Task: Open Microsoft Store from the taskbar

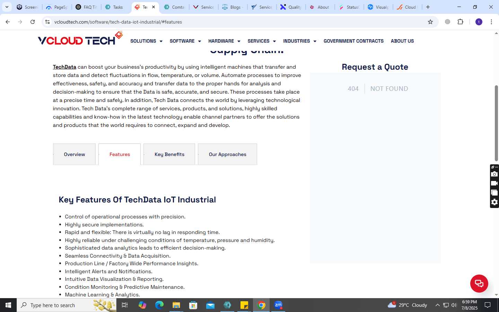Action: (193, 305)
